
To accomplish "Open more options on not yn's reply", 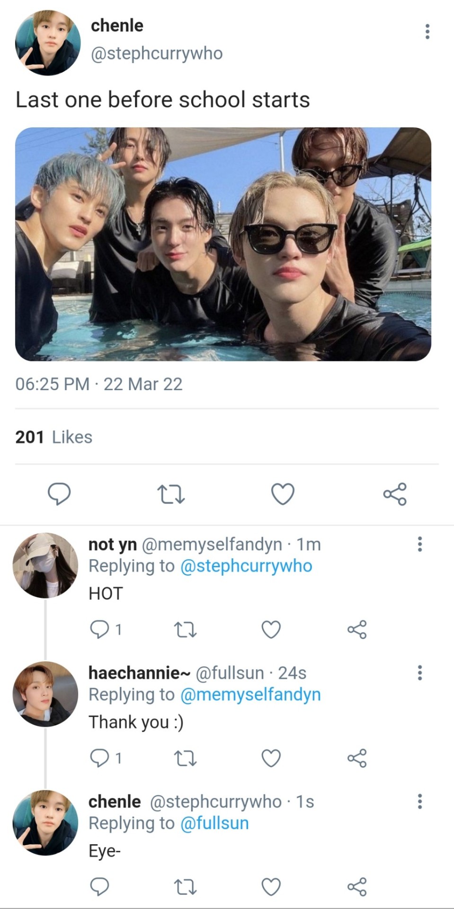I will click(x=419, y=544).
